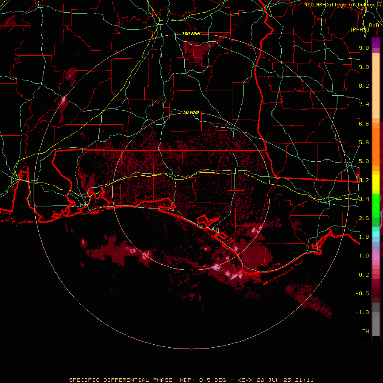Viewport: 383px width, 383px height.
Task: Select the 4.2 scale value
Action: pyautogui.click(x=364, y=180)
